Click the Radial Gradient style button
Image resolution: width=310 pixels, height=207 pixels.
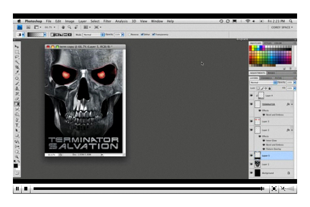pyautogui.click(x=57, y=35)
